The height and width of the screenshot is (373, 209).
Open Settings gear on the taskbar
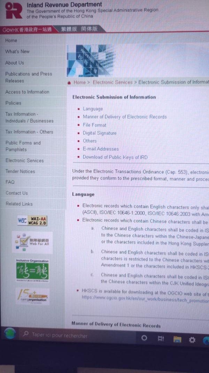tap(192, 340)
